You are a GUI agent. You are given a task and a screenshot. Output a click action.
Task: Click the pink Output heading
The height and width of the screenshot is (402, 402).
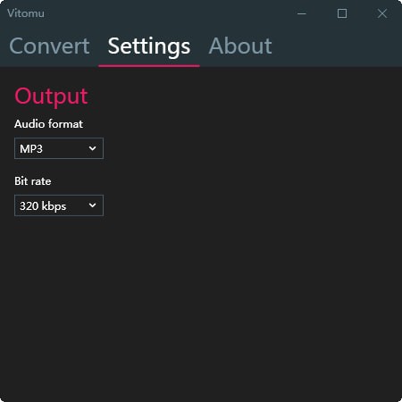click(x=51, y=96)
